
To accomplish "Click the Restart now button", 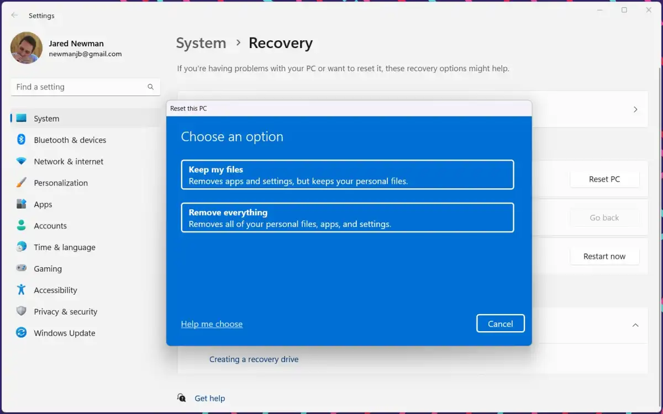I will [604, 256].
